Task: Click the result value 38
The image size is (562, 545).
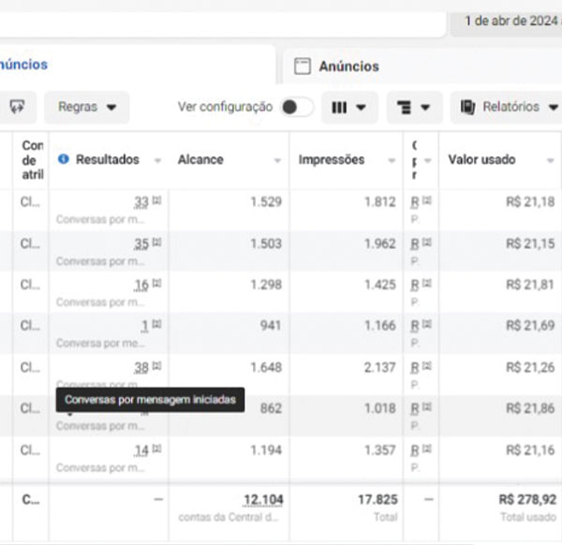Action: coord(140,368)
